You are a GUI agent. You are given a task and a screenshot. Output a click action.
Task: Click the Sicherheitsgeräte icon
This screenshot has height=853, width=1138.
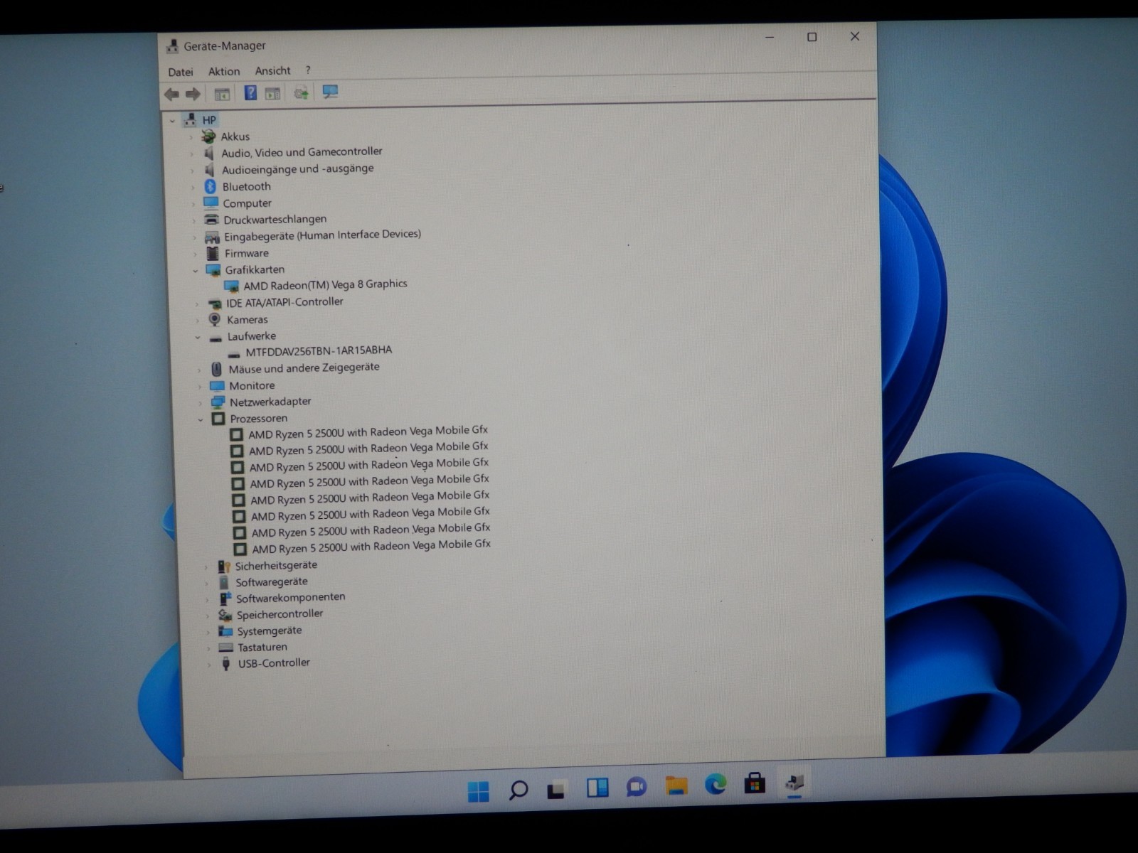pos(224,567)
